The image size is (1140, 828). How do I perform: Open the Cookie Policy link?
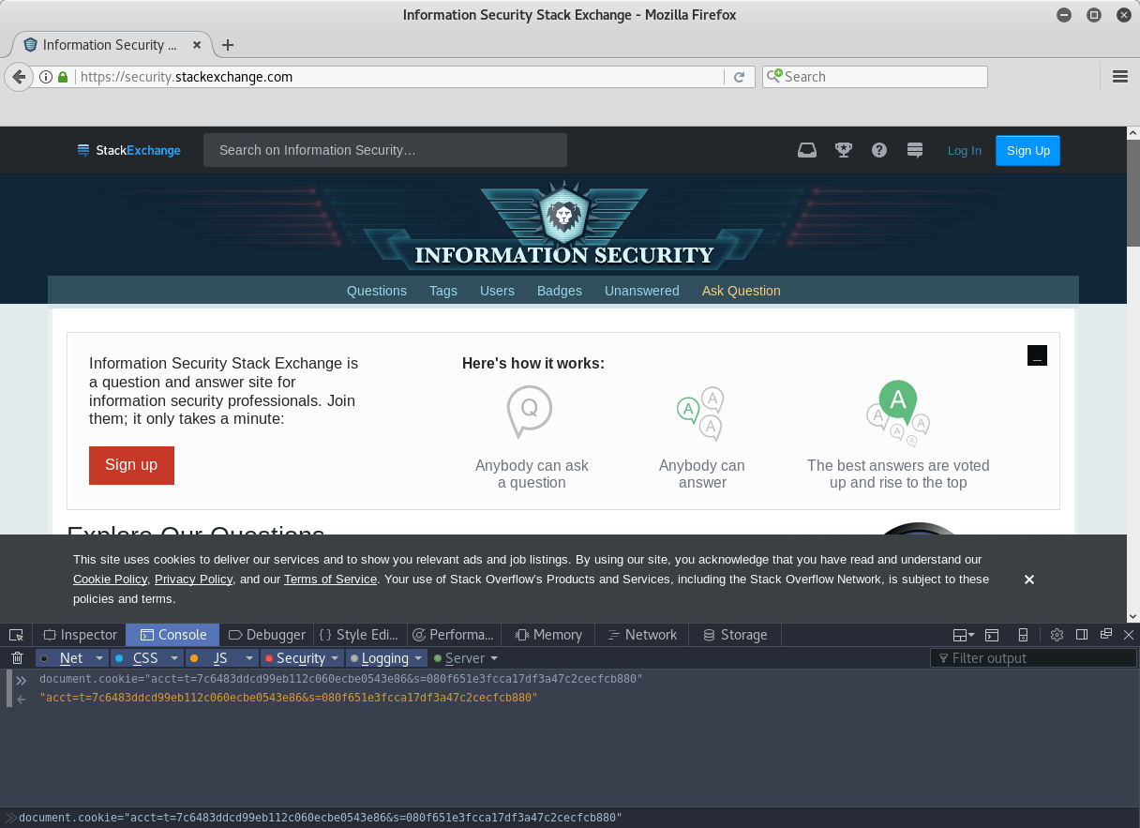[110, 579]
